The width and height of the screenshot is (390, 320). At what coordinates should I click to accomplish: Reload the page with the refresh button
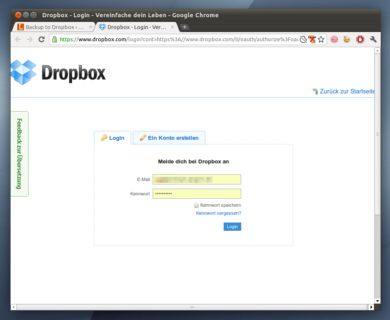coord(41,40)
